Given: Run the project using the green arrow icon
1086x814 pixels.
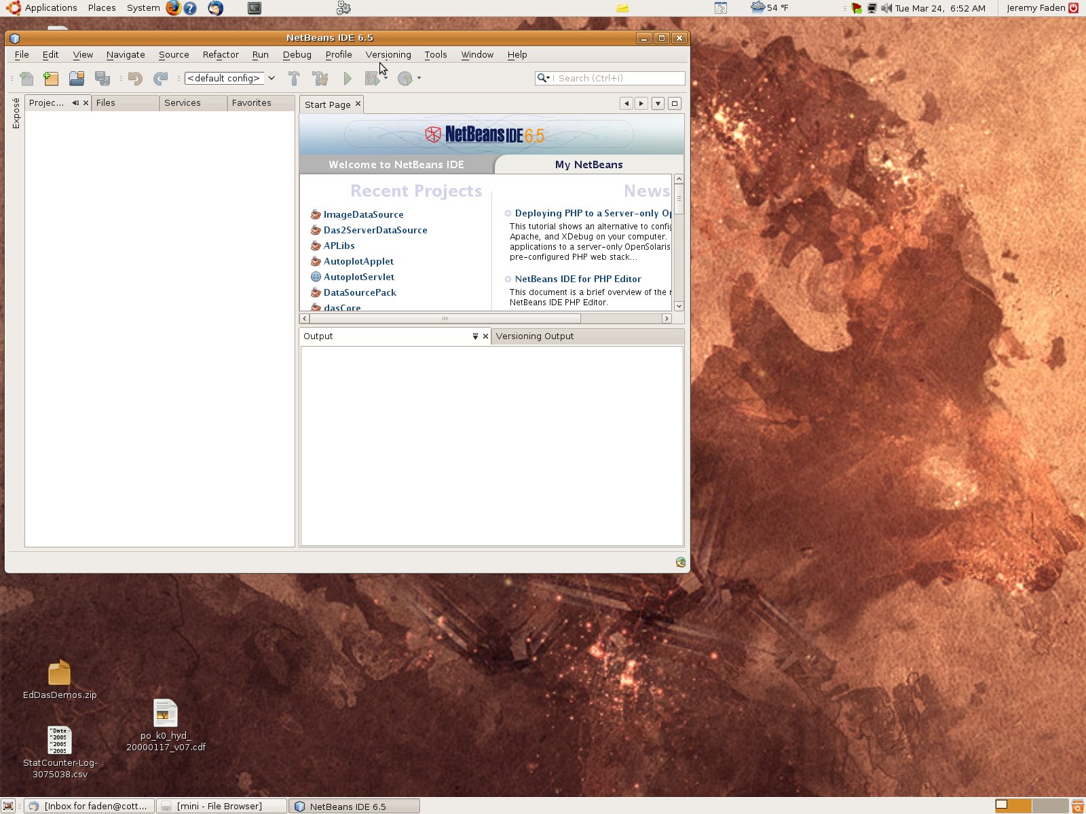Looking at the screenshot, I should [348, 78].
